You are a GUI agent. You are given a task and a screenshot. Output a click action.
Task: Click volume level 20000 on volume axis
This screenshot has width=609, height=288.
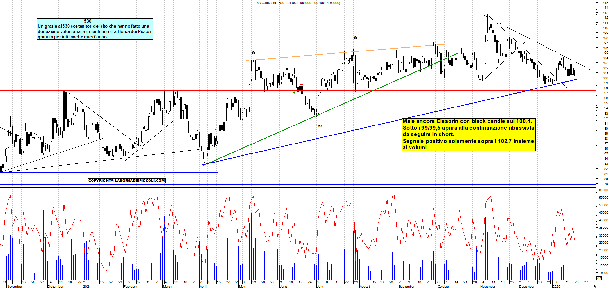[x=604, y=250]
